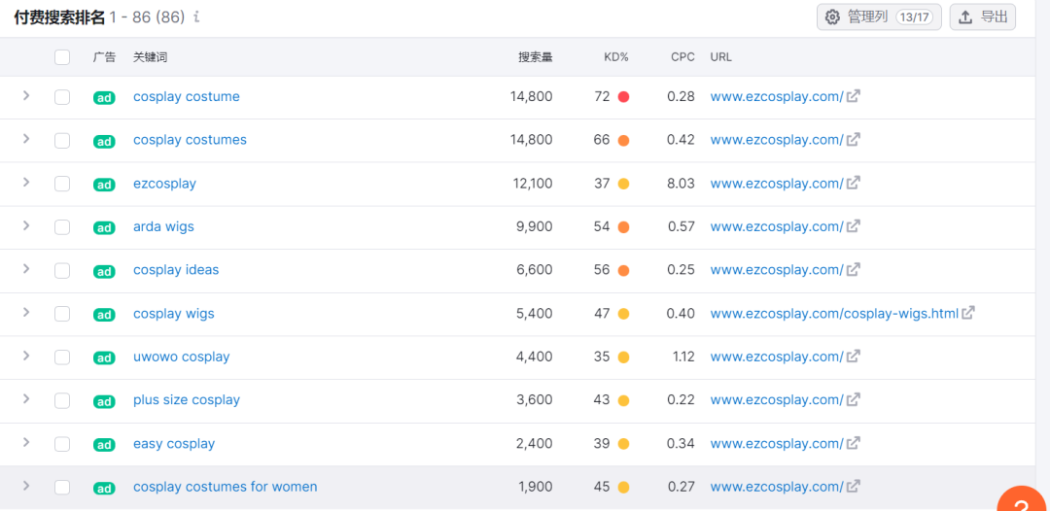Open the 管理列 column manager button
1050x511 pixels.
878,17
